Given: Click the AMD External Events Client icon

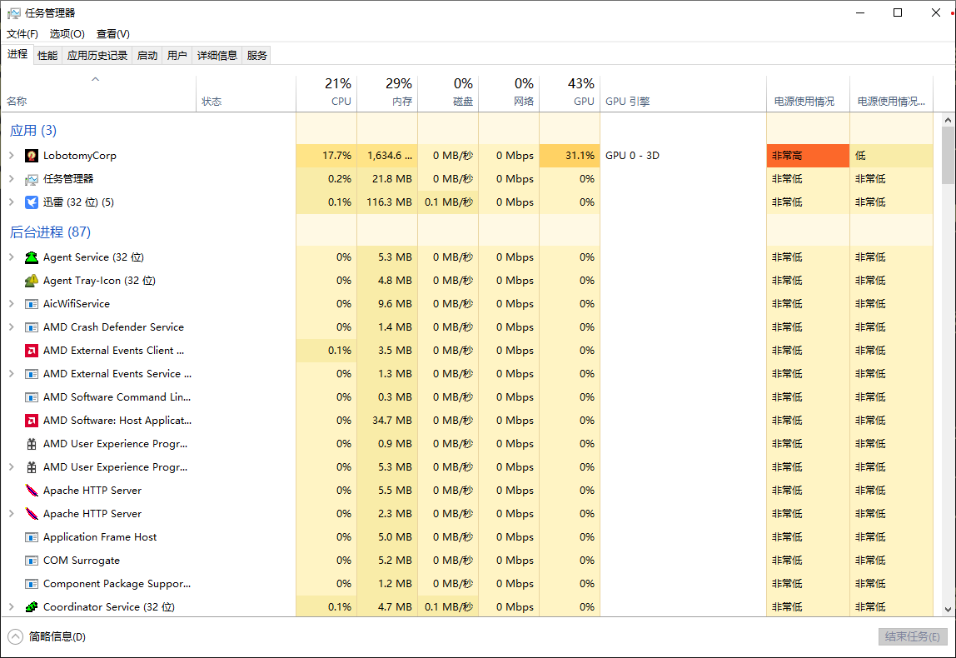Looking at the screenshot, I should coord(32,351).
